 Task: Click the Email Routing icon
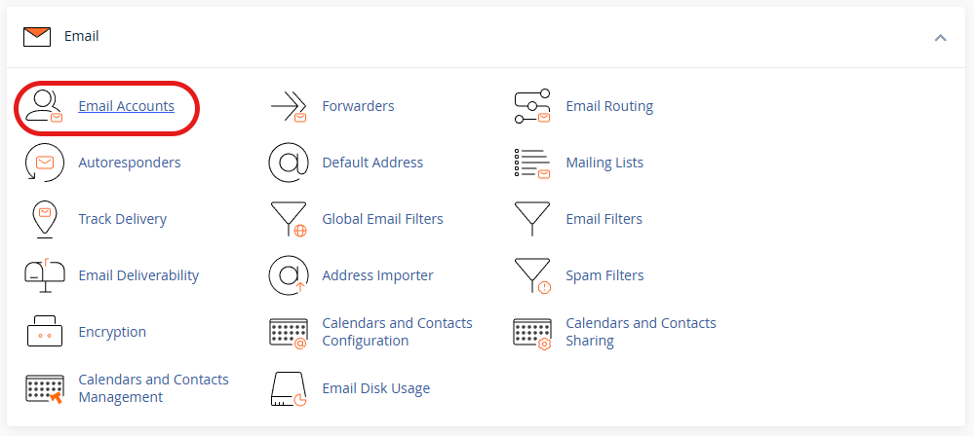tap(531, 106)
